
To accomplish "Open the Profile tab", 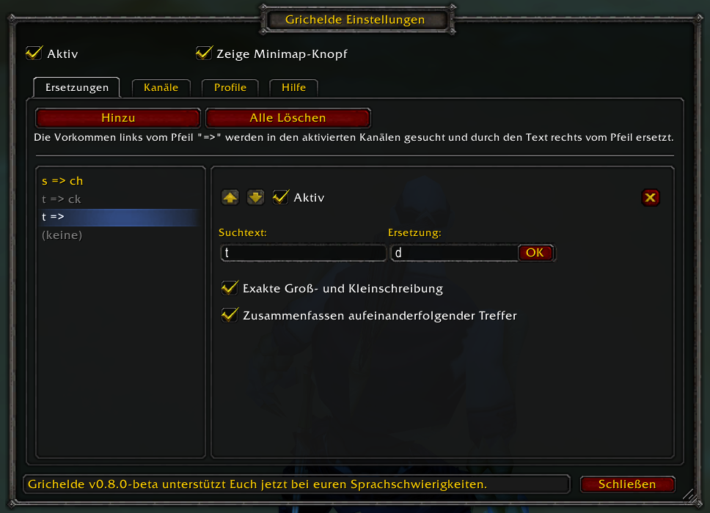I will [230, 87].
